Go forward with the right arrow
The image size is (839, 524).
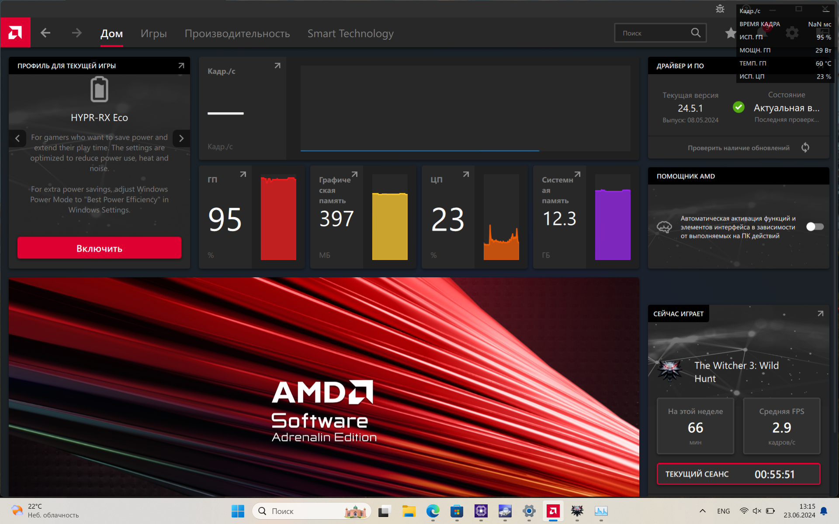point(76,33)
